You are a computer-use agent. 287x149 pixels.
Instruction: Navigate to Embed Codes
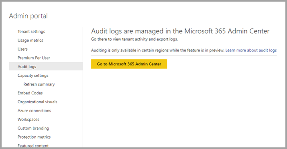coord(30,93)
